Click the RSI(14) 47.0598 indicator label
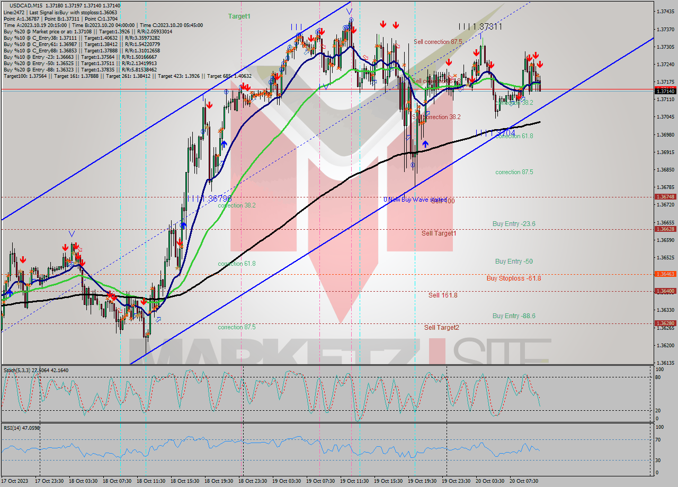This screenshot has width=678, height=487. (22, 428)
